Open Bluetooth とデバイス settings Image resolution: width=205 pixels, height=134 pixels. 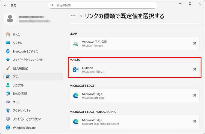coord(25,51)
